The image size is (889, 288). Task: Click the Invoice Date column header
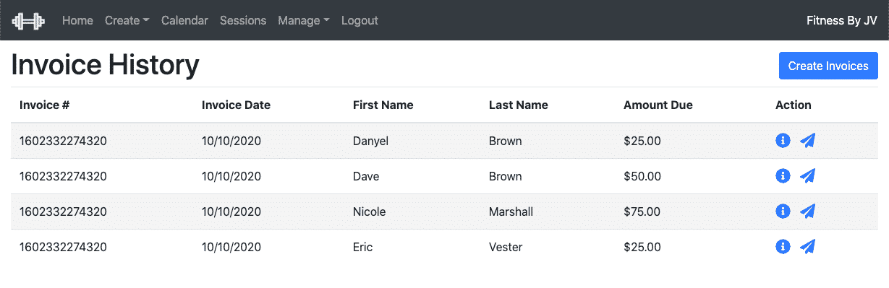(x=236, y=105)
